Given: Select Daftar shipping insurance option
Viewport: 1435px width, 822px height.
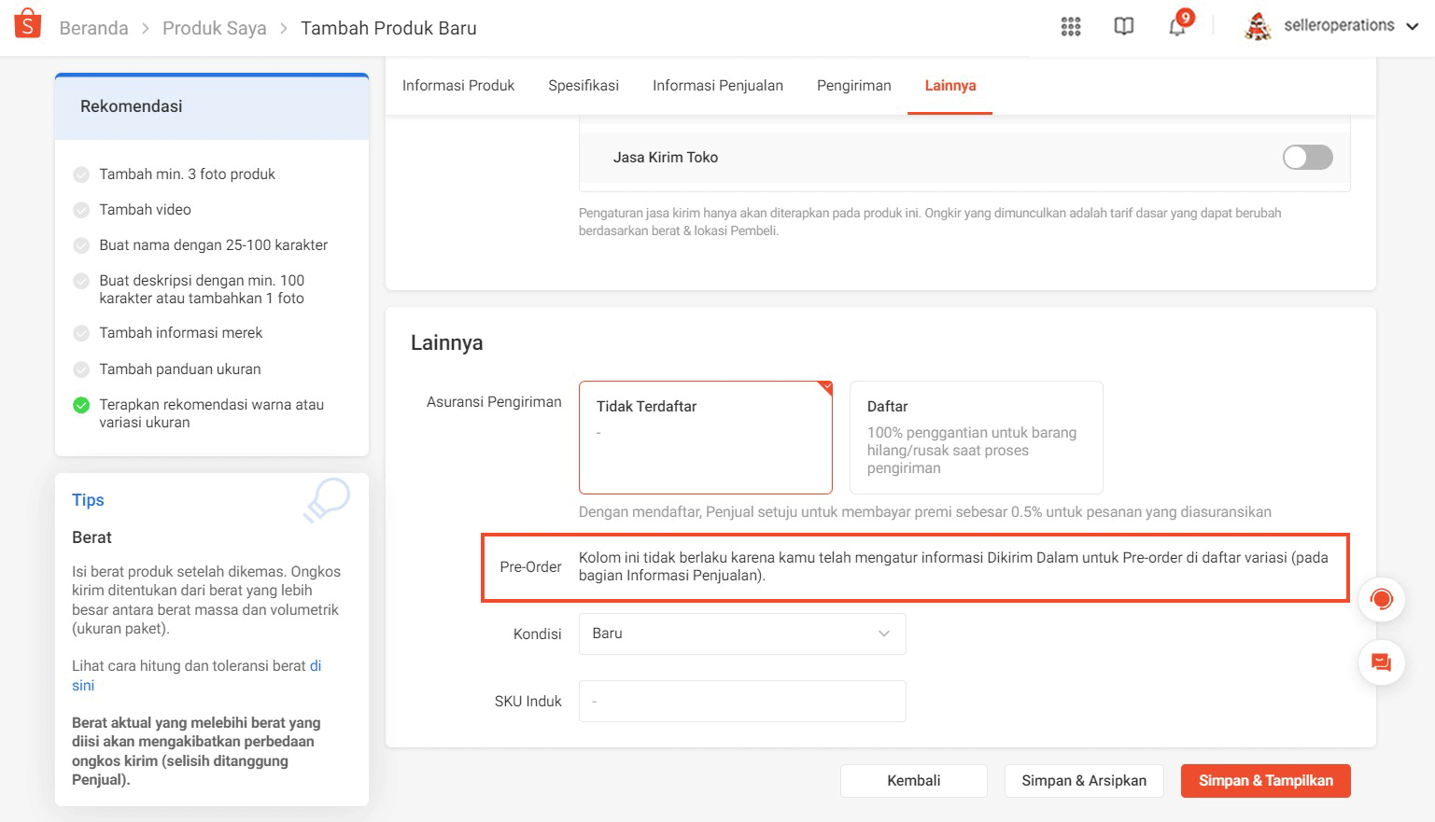Looking at the screenshot, I should coord(976,437).
